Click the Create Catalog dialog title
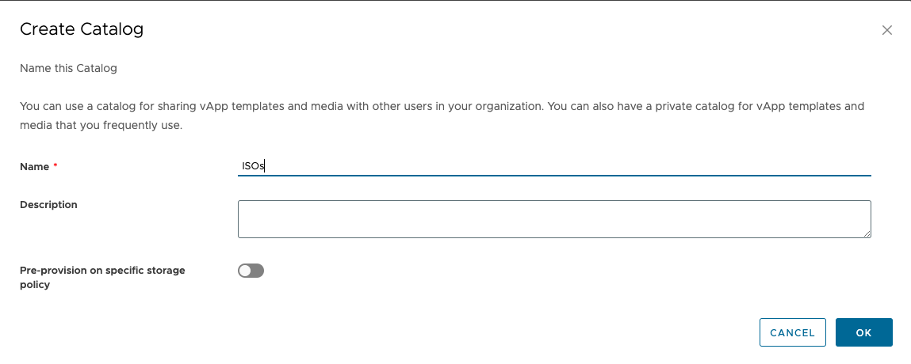911x364 pixels. [x=82, y=29]
